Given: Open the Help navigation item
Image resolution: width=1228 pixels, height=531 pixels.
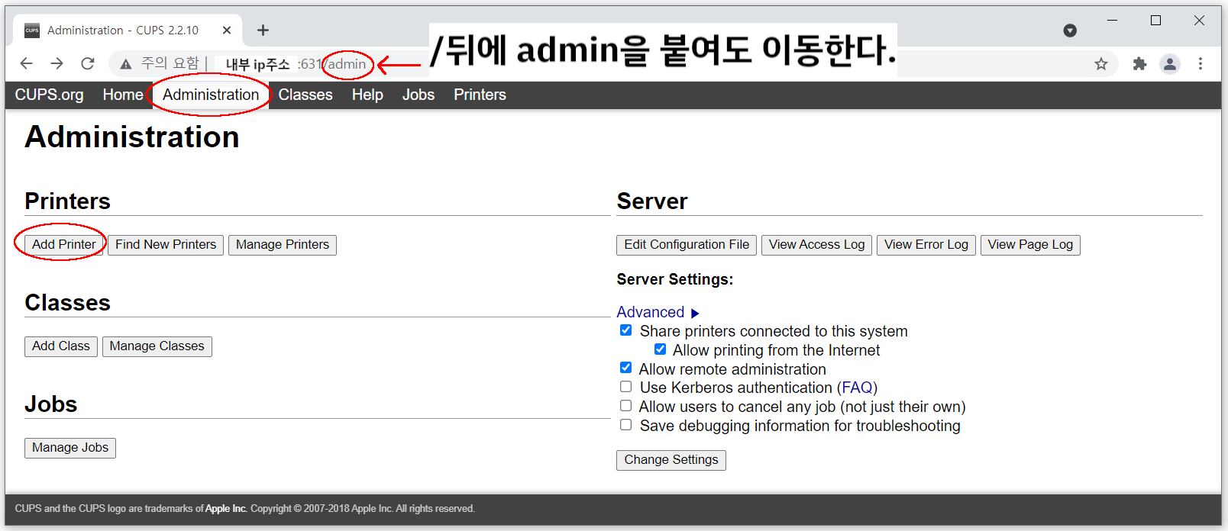Looking at the screenshot, I should [367, 95].
